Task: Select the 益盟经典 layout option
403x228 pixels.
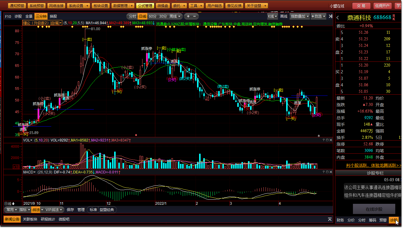Action: pyautogui.click(x=107, y=210)
